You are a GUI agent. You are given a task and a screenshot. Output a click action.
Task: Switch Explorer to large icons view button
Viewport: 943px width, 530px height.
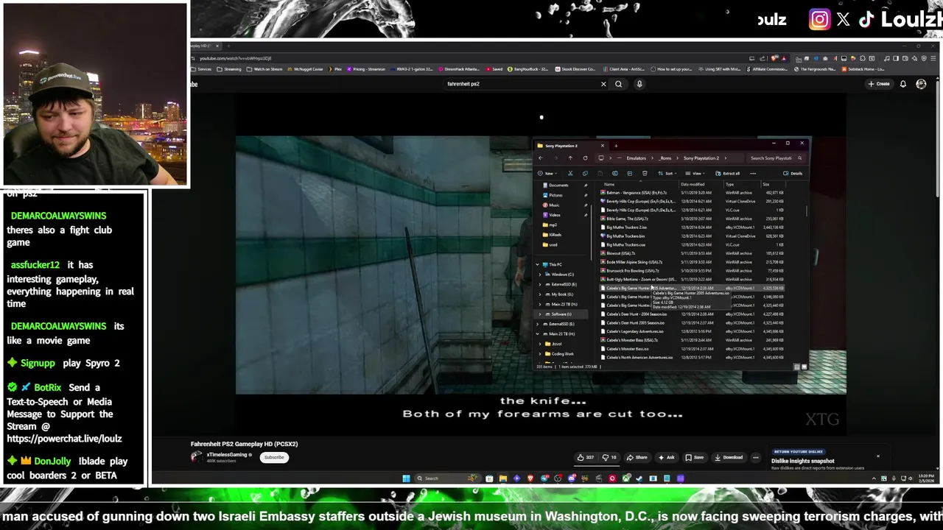pyautogui.click(x=804, y=367)
